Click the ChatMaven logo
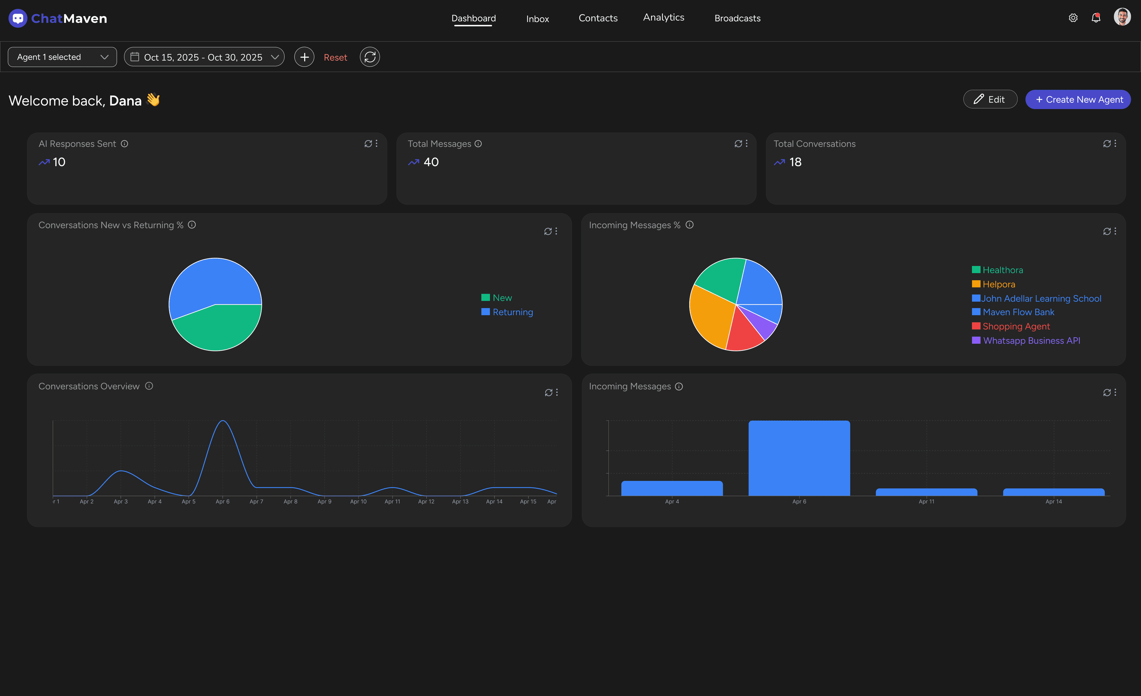Viewport: 1141px width, 696px height. pos(57,18)
